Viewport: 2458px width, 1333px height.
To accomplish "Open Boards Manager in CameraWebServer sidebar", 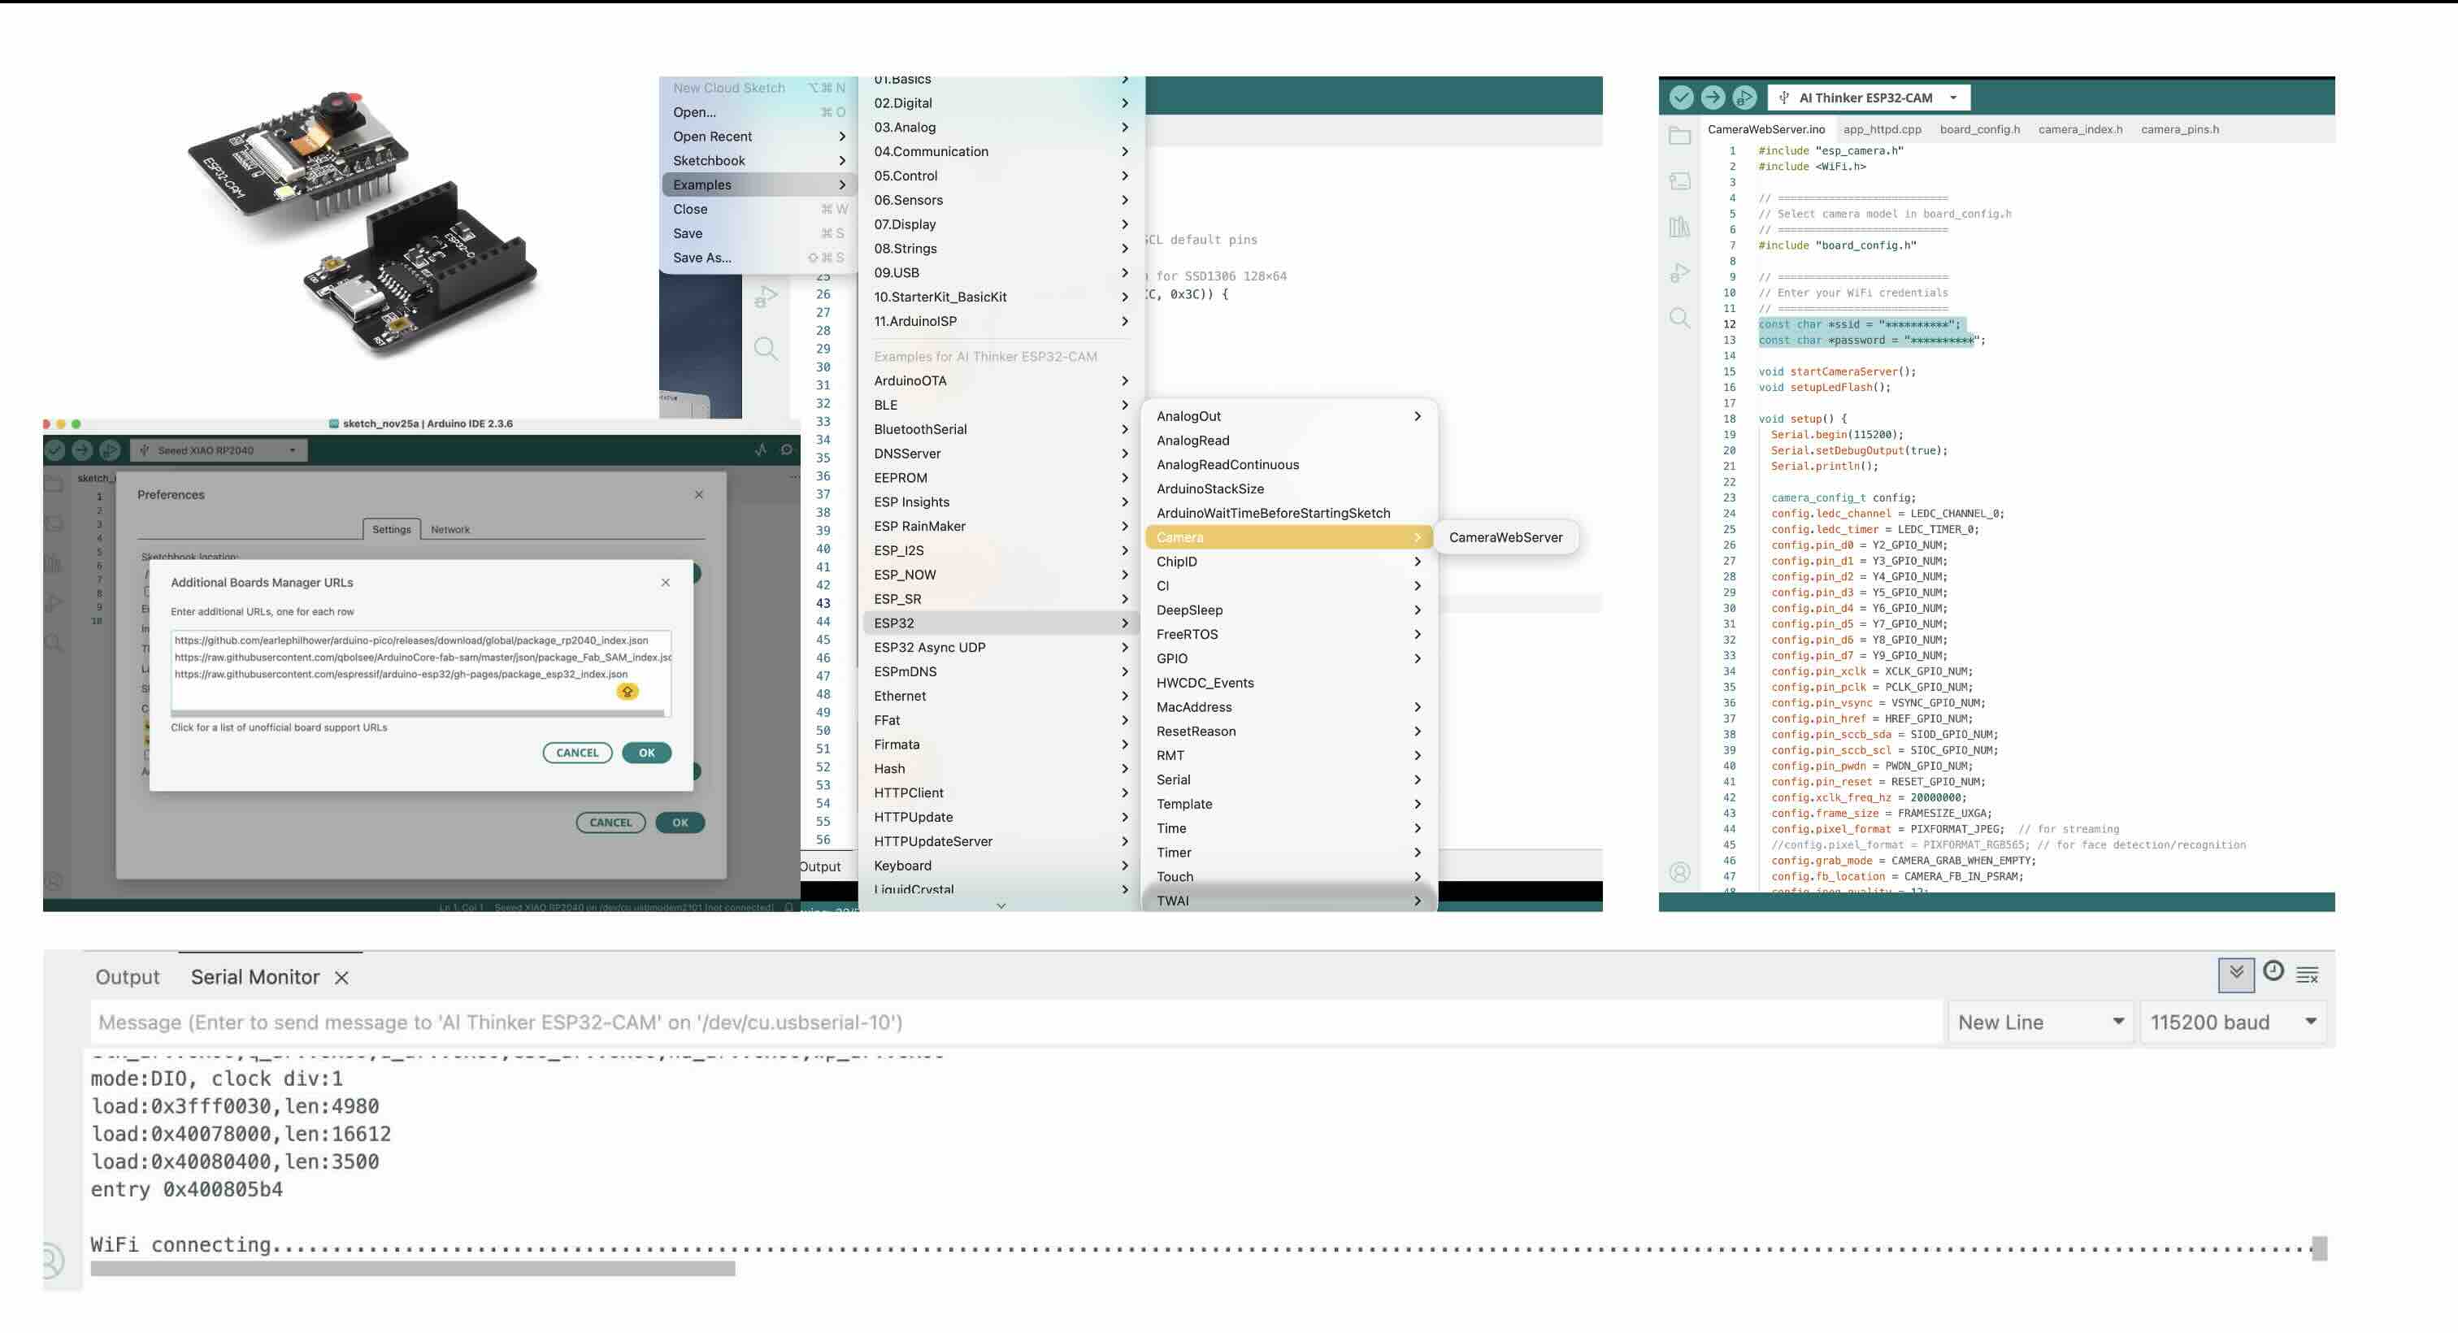I will (x=1679, y=181).
